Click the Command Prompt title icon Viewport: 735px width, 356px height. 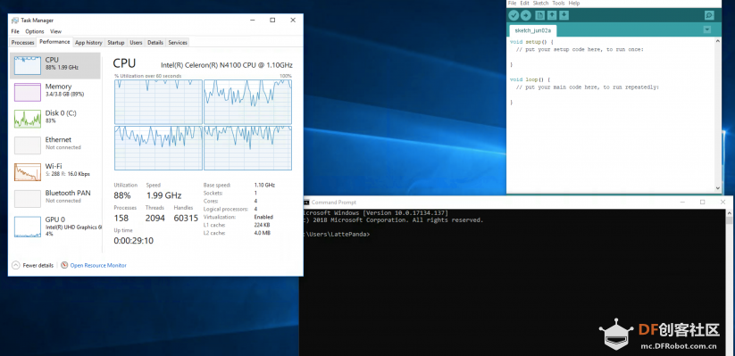pyautogui.click(x=305, y=203)
